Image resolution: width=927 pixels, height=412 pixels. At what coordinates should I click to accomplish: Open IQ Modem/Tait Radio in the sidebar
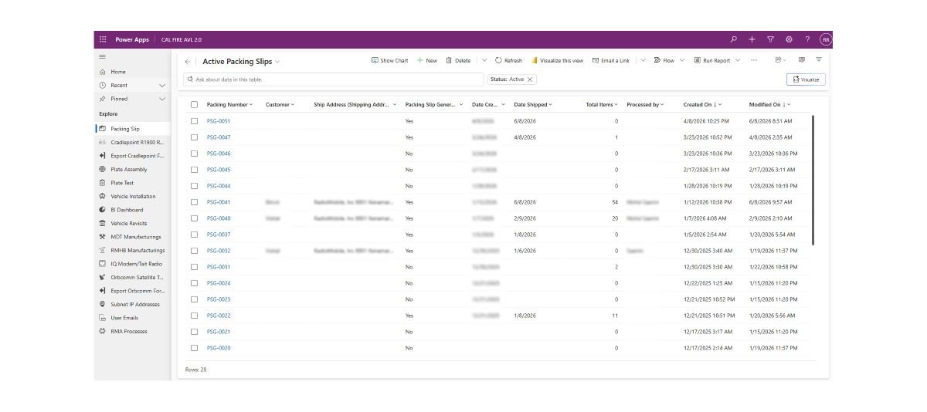click(x=132, y=264)
